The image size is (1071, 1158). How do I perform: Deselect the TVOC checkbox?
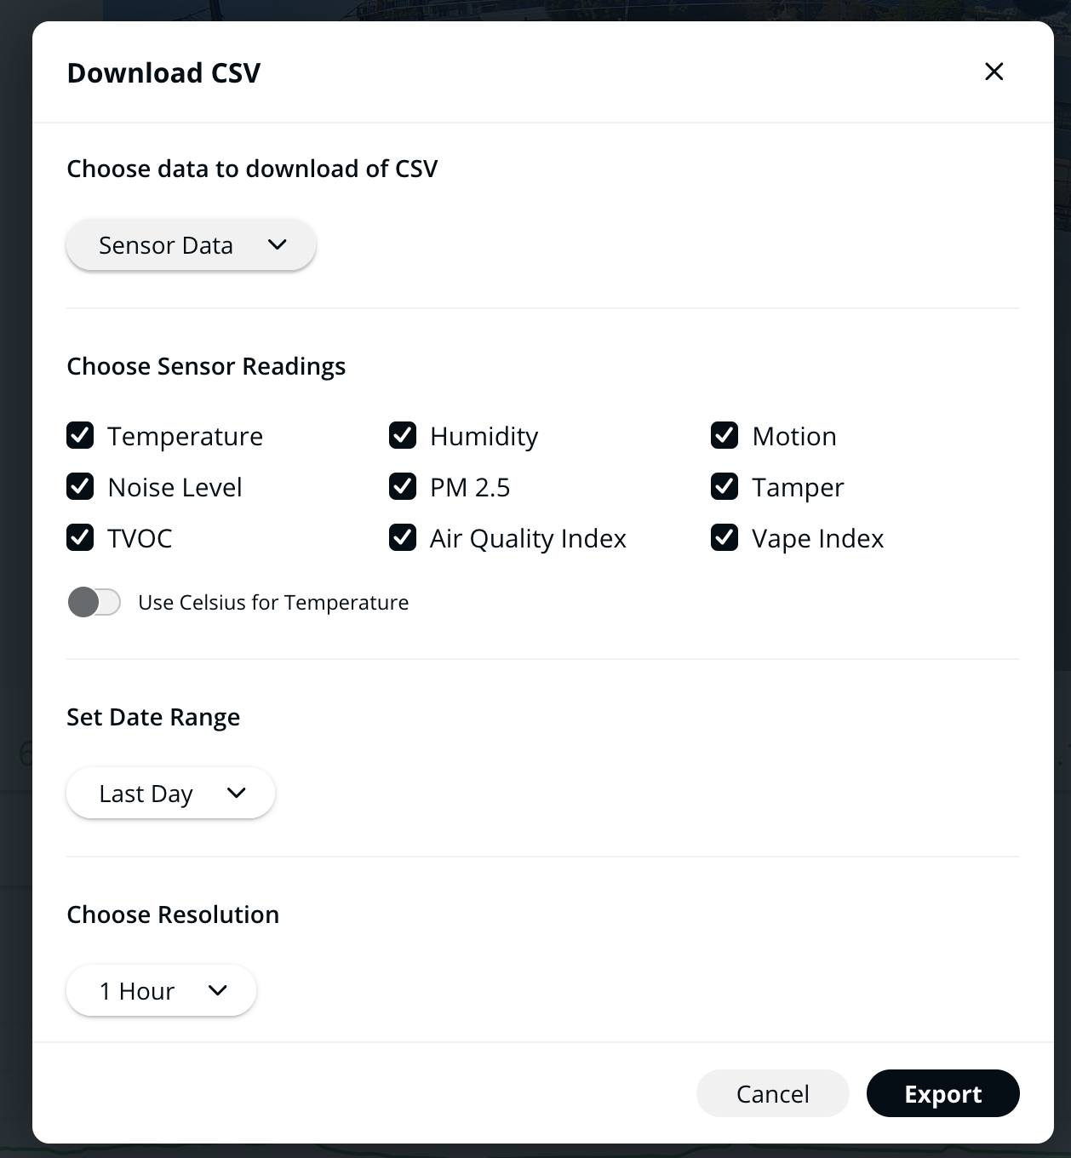pos(80,537)
